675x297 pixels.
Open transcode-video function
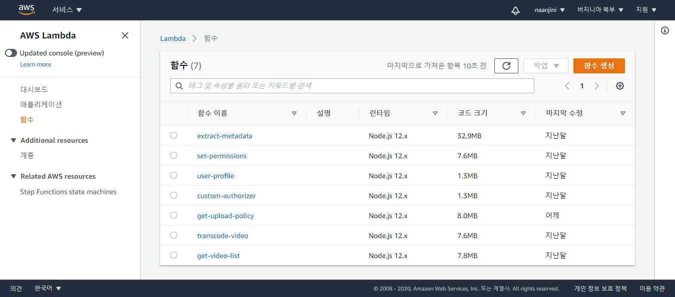click(223, 236)
